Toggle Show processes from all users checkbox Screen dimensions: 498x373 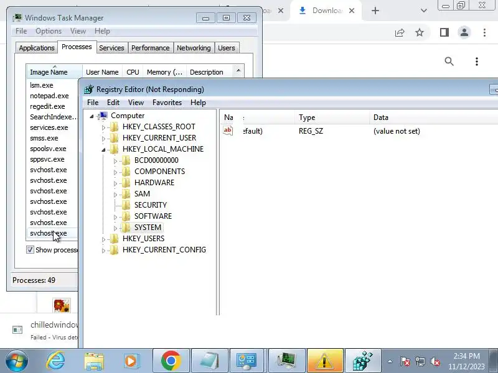(30, 250)
